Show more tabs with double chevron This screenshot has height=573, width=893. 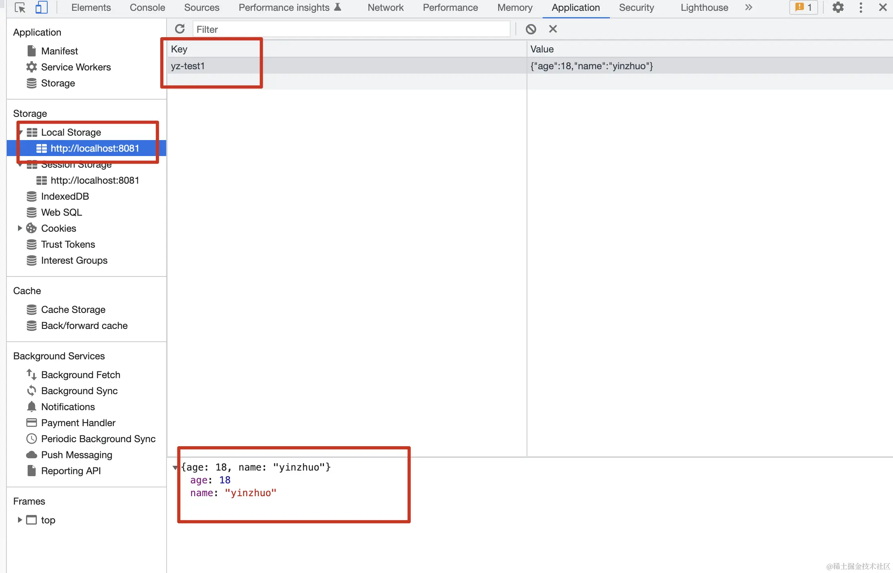[x=748, y=8]
